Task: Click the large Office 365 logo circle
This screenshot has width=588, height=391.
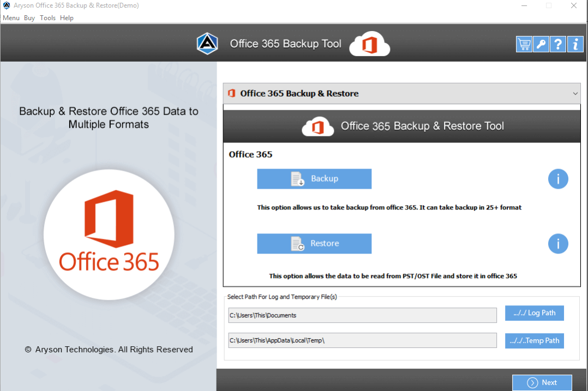Action: (109, 234)
